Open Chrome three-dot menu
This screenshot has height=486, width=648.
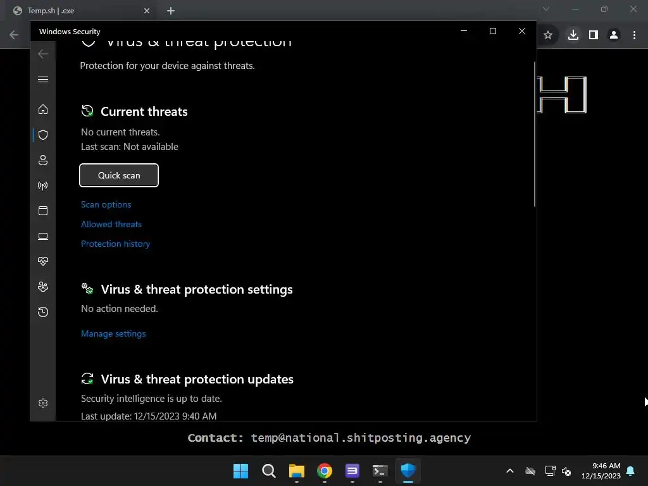[634, 35]
